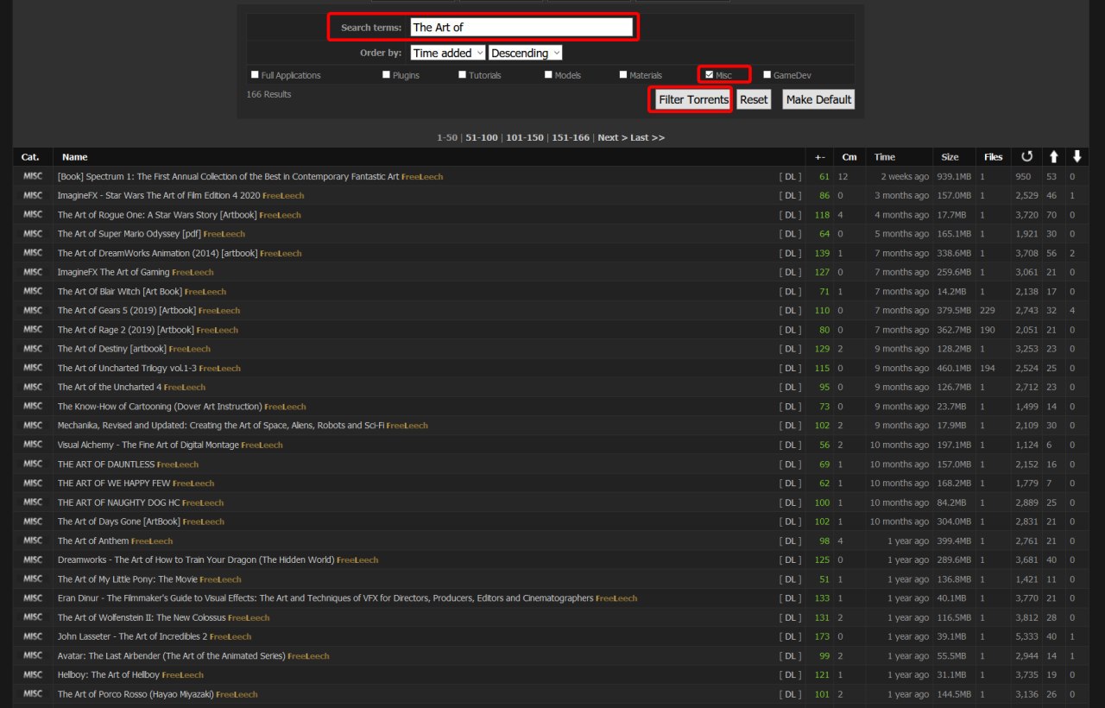Image resolution: width=1105 pixels, height=708 pixels.
Task: Enable Plugins category checkbox
Action: point(386,74)
